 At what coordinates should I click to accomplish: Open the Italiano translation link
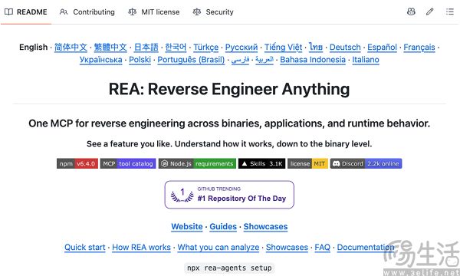[x=366, y=60]
